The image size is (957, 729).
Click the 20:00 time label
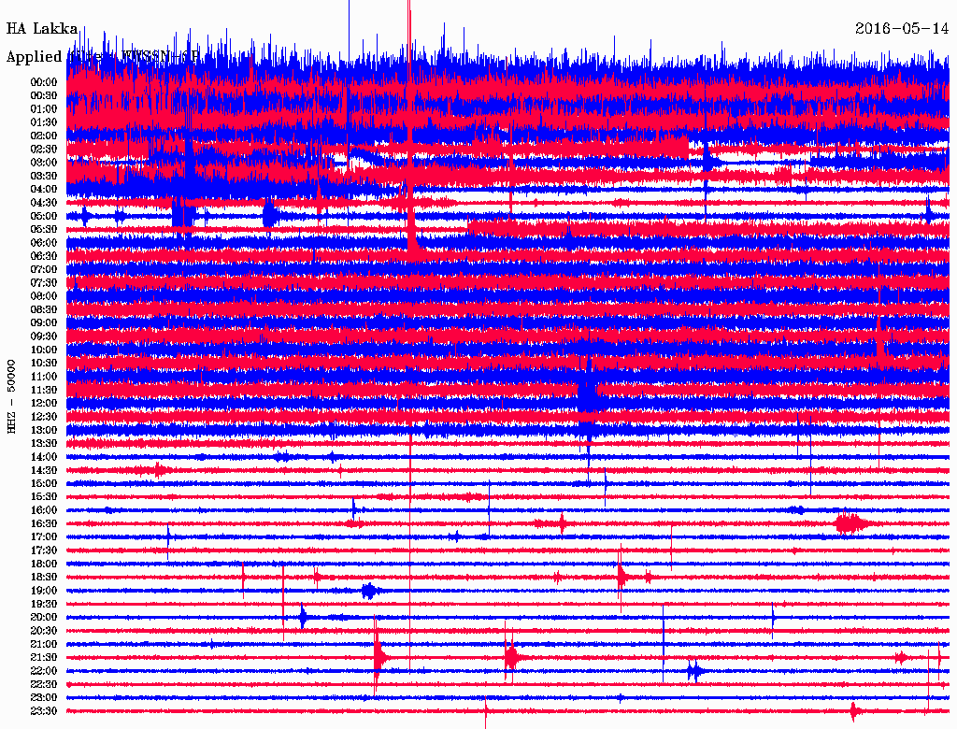click(x=44, y=617)
